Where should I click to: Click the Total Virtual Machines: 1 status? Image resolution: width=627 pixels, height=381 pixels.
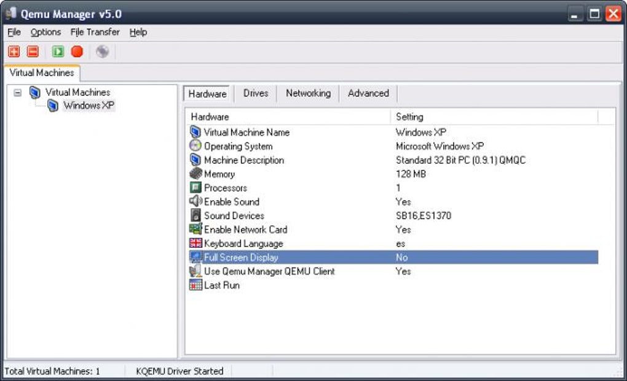pos(52,371)
